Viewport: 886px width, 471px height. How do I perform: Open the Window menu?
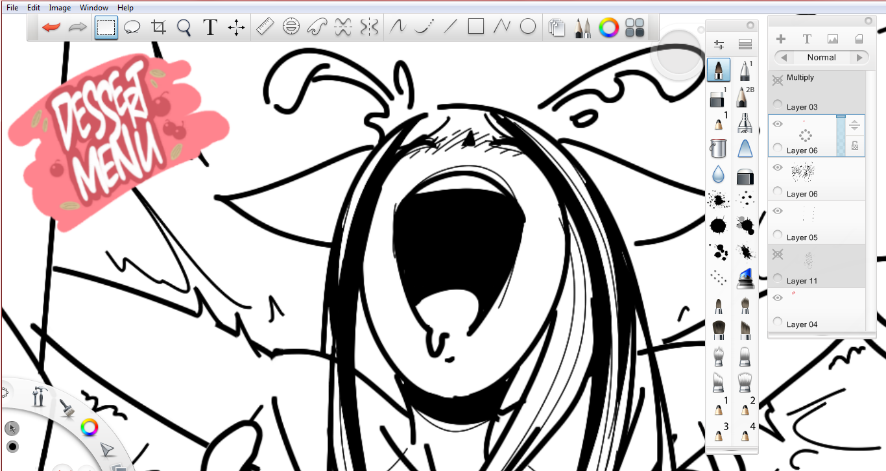pyautogui.click(x=94, y=8)
